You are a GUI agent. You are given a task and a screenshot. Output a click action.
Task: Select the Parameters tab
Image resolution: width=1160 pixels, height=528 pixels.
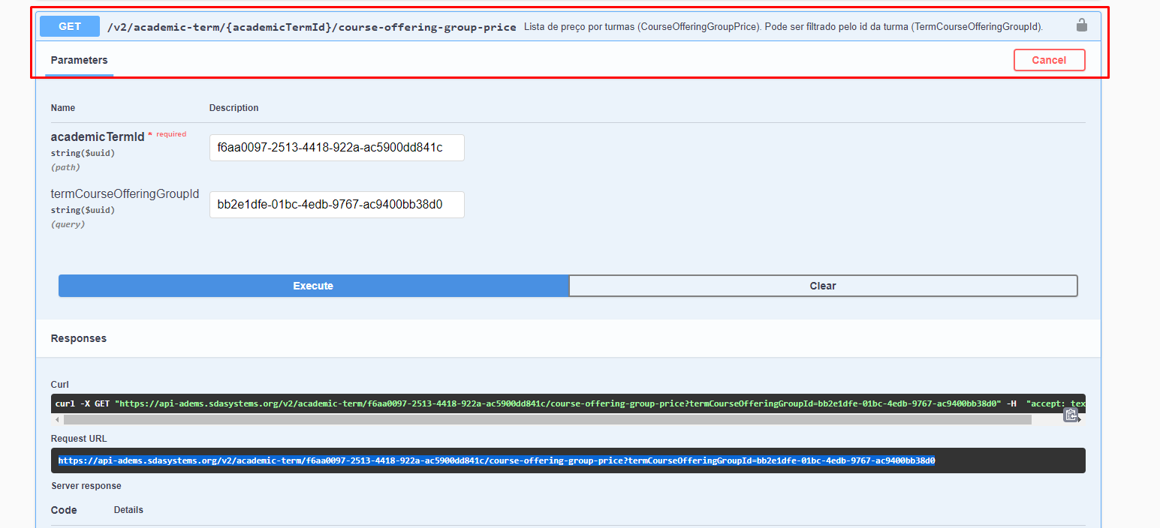79,60
